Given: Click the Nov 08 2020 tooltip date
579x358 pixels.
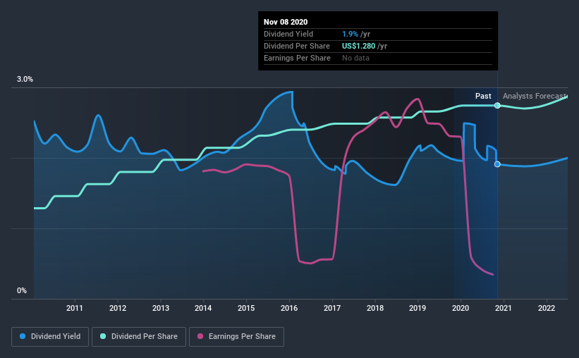Looking at the screenshot, I should 286,22.
